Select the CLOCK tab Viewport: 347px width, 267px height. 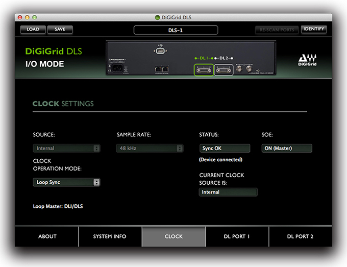pyautogui.click(x=173, y=236)
